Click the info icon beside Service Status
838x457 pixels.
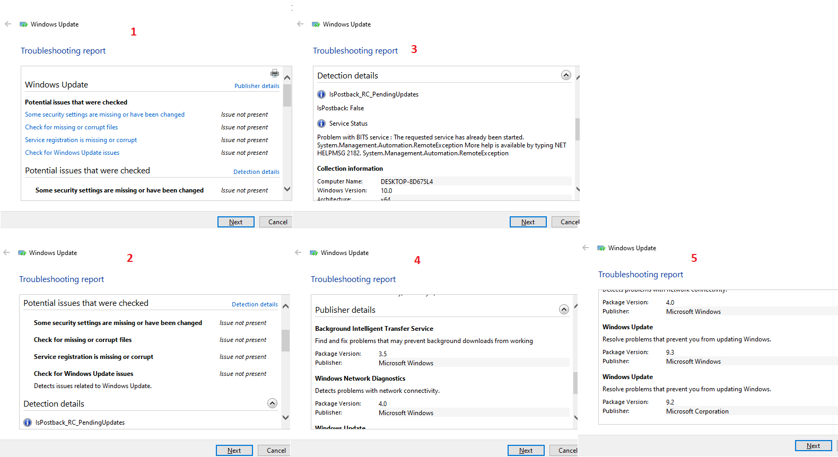point(321,124)
